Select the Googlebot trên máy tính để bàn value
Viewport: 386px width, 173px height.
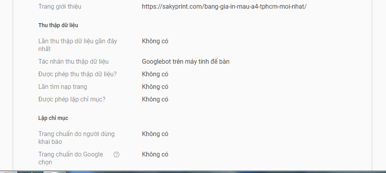186,61
